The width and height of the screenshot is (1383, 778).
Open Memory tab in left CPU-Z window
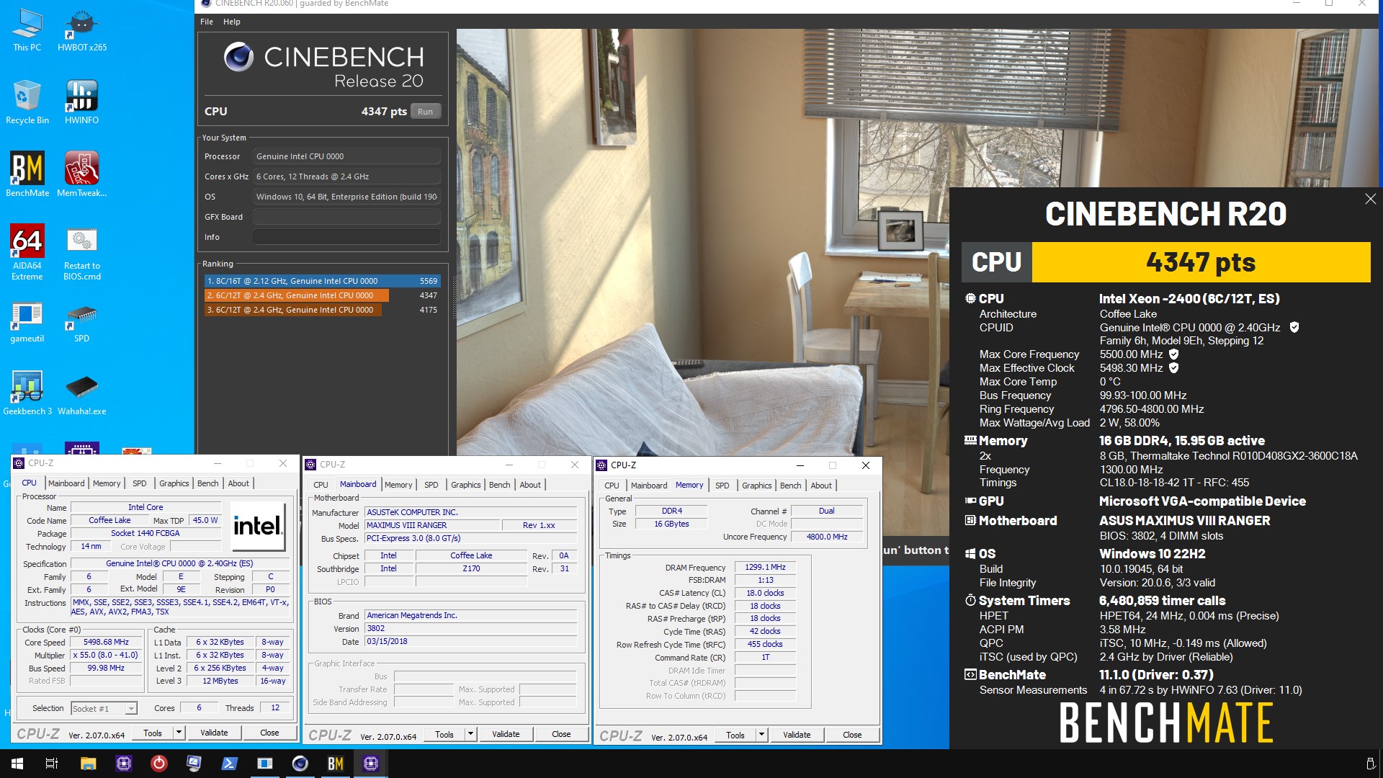[x=107, y=483]
